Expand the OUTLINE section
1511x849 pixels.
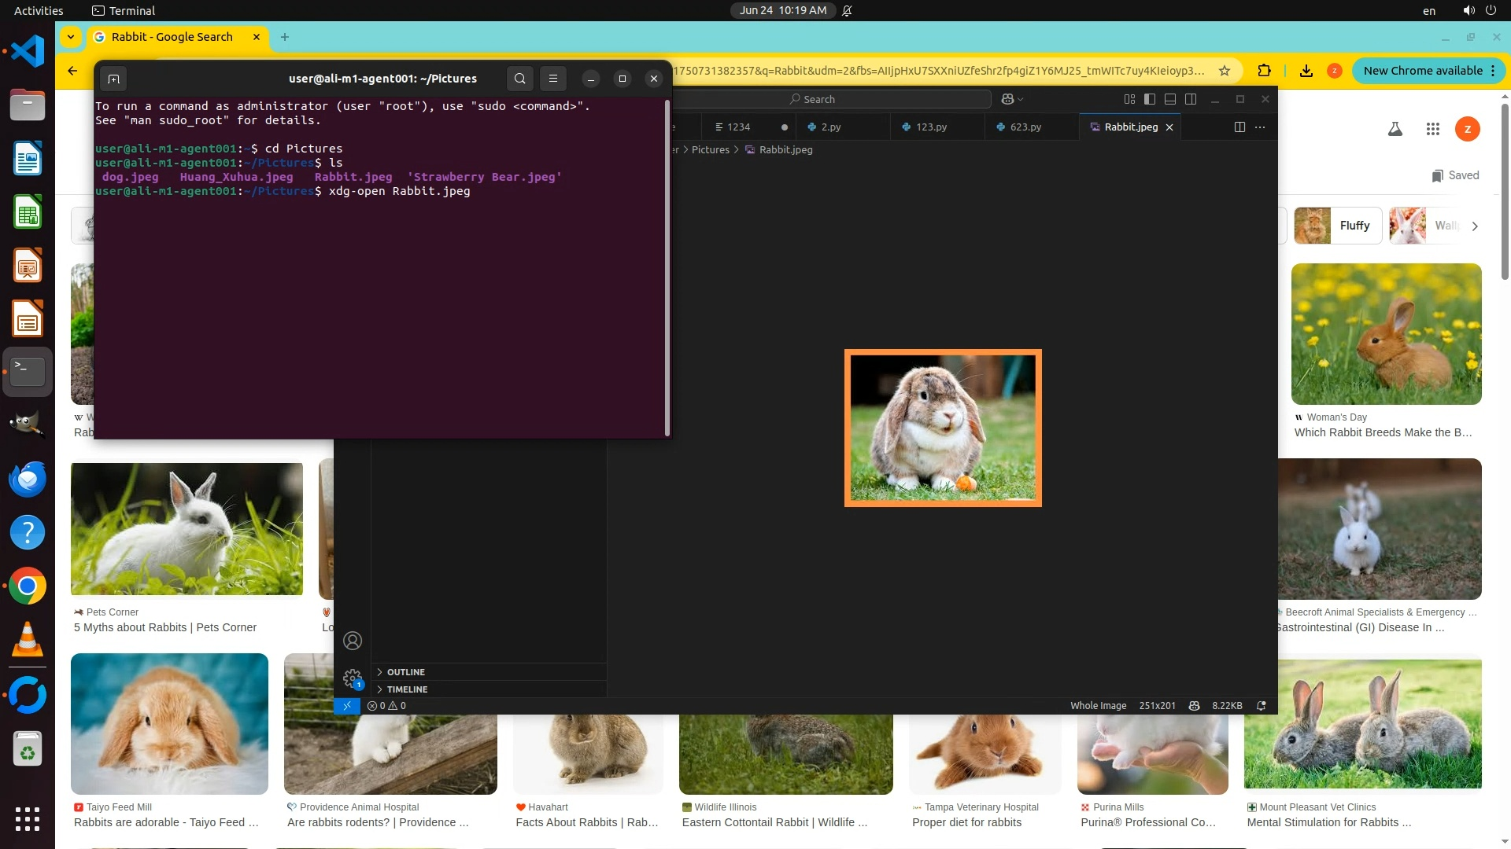(405, 672)
